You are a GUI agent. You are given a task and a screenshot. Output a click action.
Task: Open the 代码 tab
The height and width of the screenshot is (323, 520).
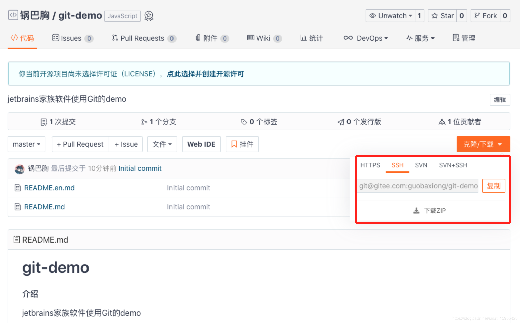point(22,38)
